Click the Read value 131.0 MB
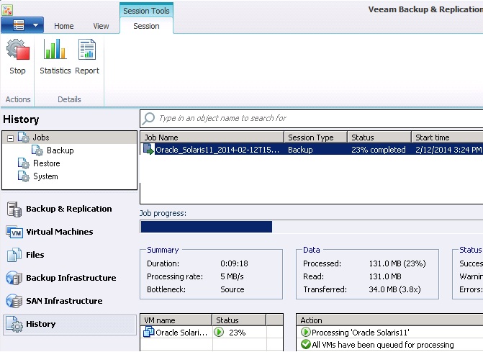Image resolution: width=483 pixels, height=352 pixels. [385, 276]
